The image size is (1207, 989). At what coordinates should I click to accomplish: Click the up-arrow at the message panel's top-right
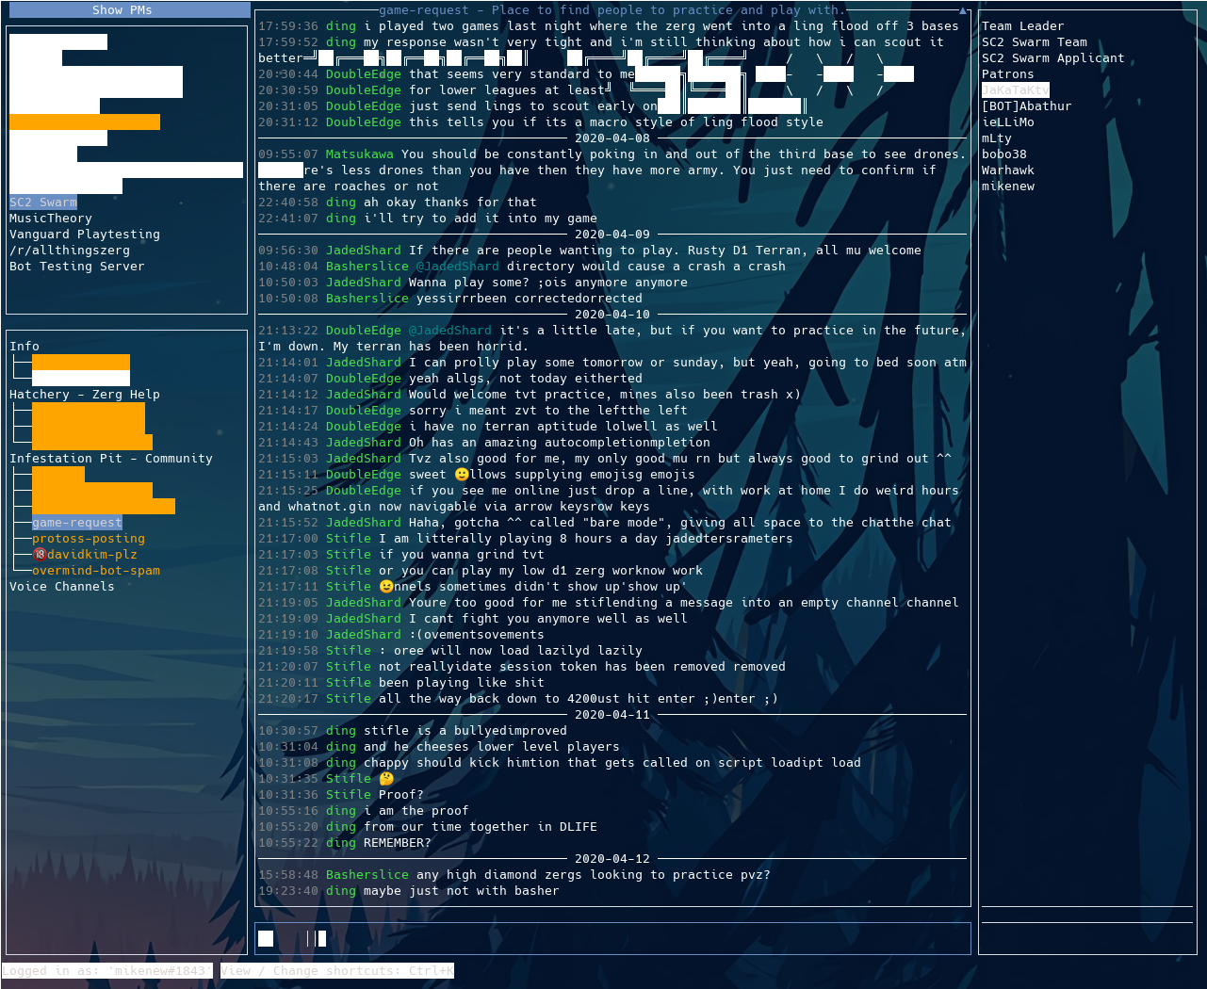point(961,9)
